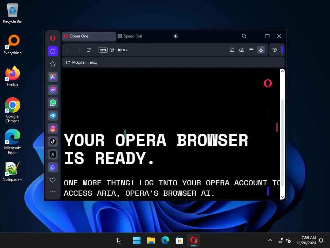
Task: Select the Google Chrome desktop shortcut
Action: point(13,110)
